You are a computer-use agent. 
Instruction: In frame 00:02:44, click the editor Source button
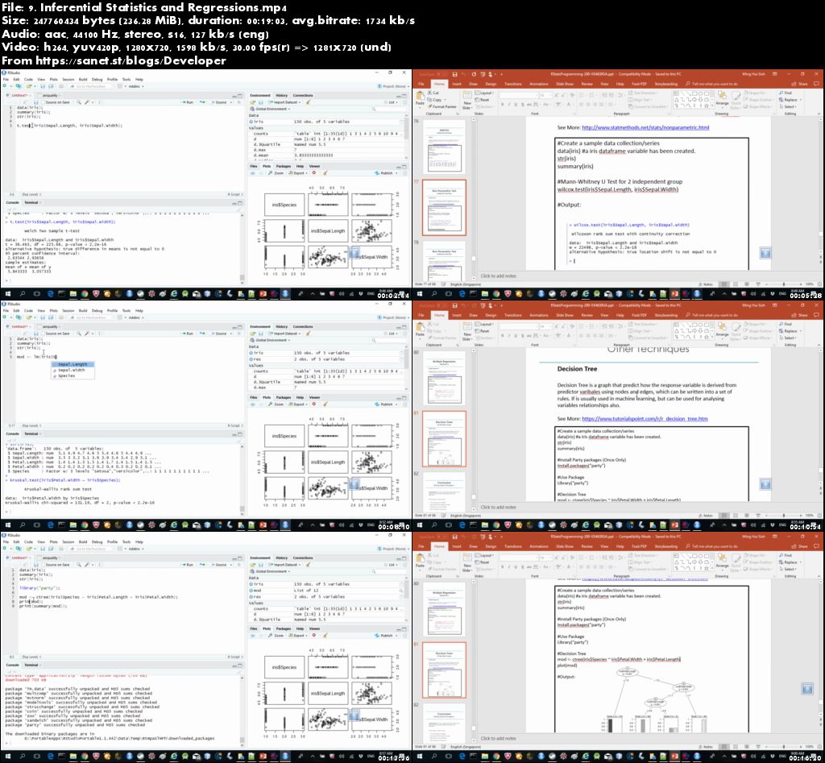point(219,102)
